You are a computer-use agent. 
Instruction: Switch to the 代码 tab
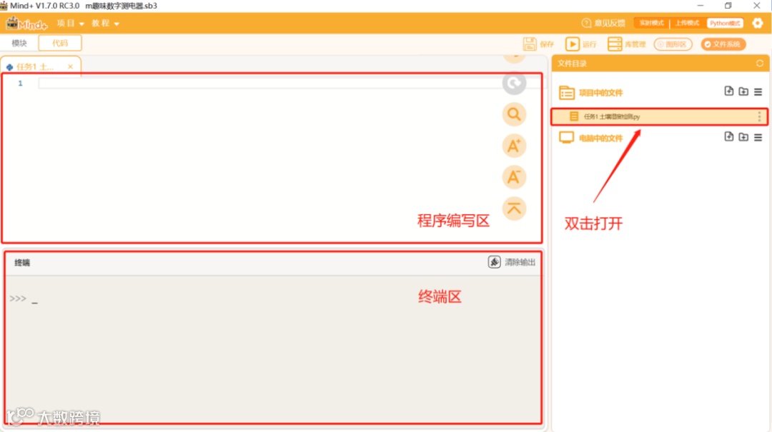point(60,44)
